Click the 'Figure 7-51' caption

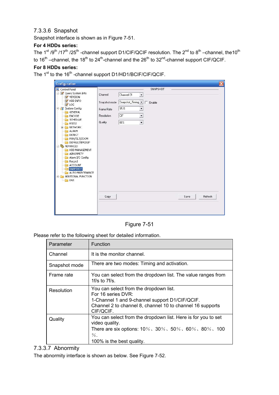(x=139, y=224)
